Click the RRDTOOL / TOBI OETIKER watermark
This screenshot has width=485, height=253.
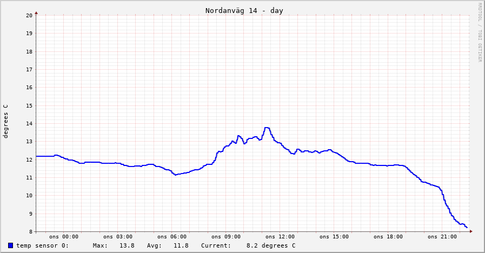pyautogui.click(x=479, y=32)
